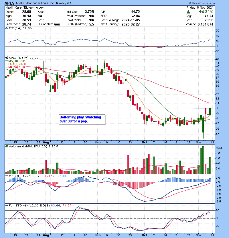The height and width of the screenshot is (238, 229).
Task: Click the MA(50) 31.02 legend entry
Action: click(x=16, y=67)
